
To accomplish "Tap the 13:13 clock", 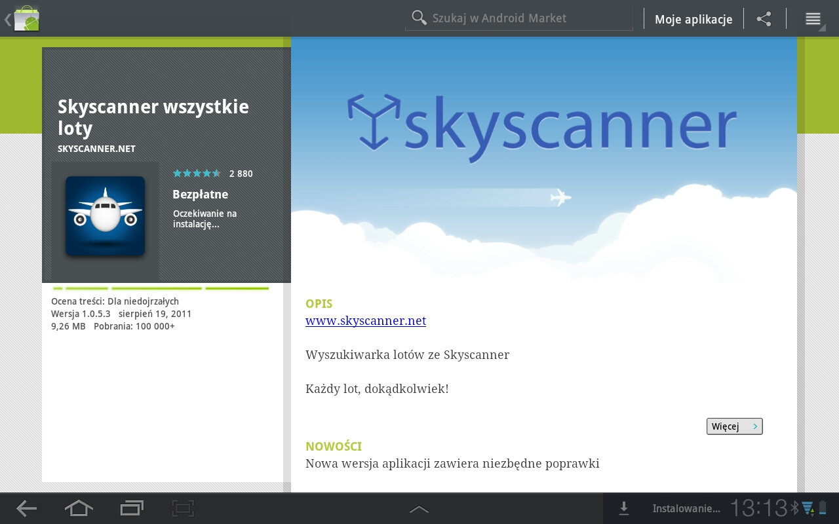I will tap(758, 508).
